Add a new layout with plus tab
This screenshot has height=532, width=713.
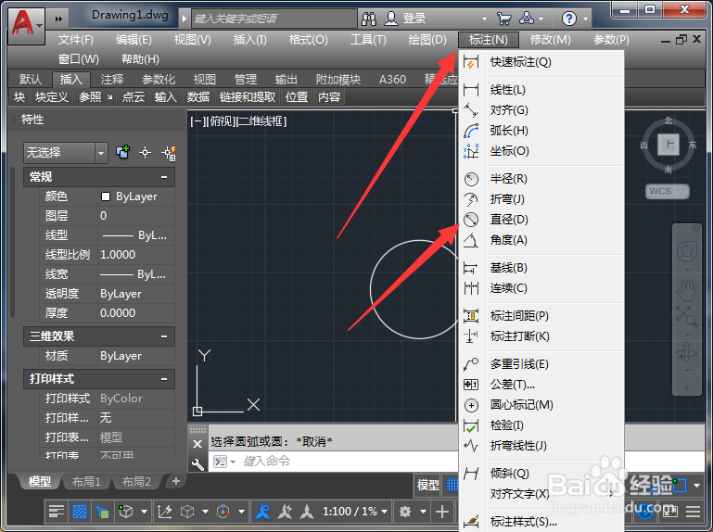[x=176, y=481]
